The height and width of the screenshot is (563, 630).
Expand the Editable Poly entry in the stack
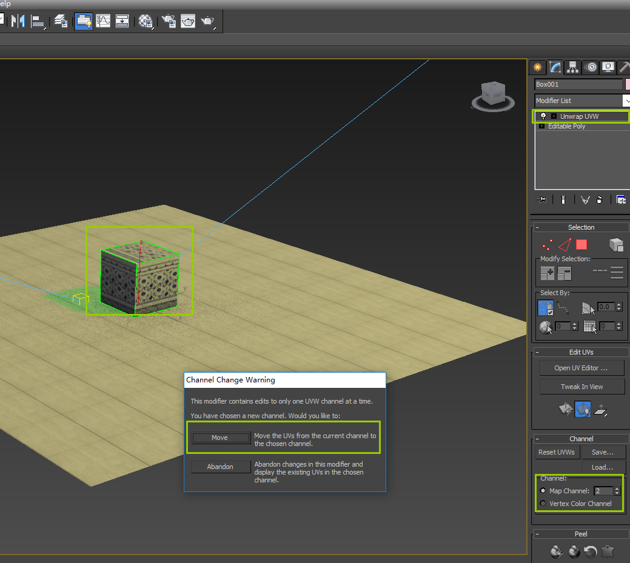(543, 126)
